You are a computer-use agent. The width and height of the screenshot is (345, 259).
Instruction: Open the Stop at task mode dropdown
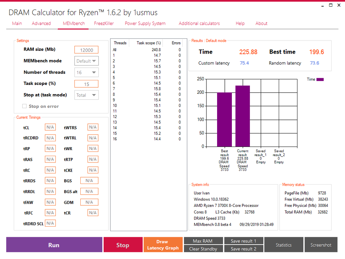[x=87, y=95]
